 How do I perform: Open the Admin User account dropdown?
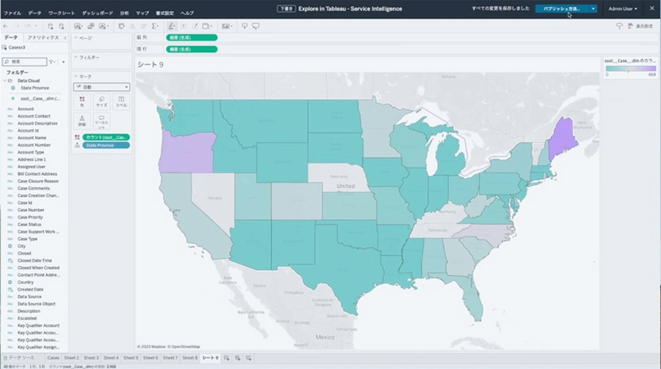[x=623, y=8]
